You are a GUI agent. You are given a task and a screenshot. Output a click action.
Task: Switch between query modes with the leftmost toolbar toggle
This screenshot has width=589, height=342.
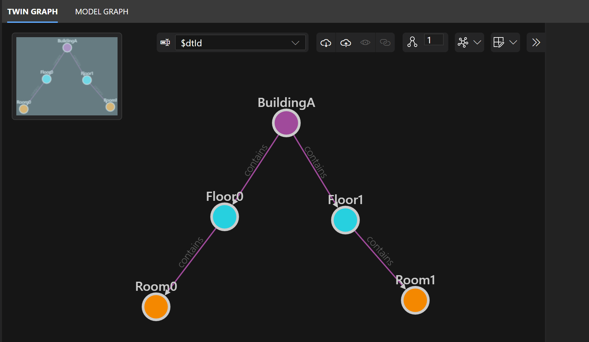pyautogui.click(x=165, y=42)
